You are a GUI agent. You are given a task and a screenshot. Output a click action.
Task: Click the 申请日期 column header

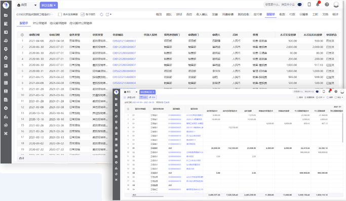(34, 35)
